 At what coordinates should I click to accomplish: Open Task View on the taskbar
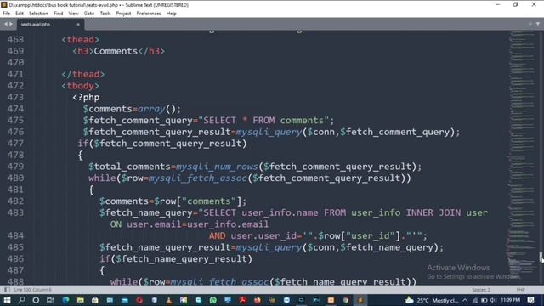(50, 300)
